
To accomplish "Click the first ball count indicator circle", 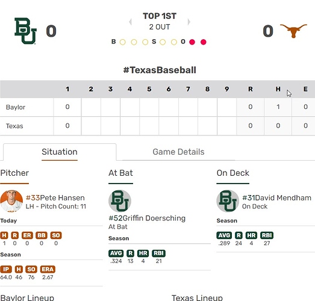I will (x=122, y=42).
